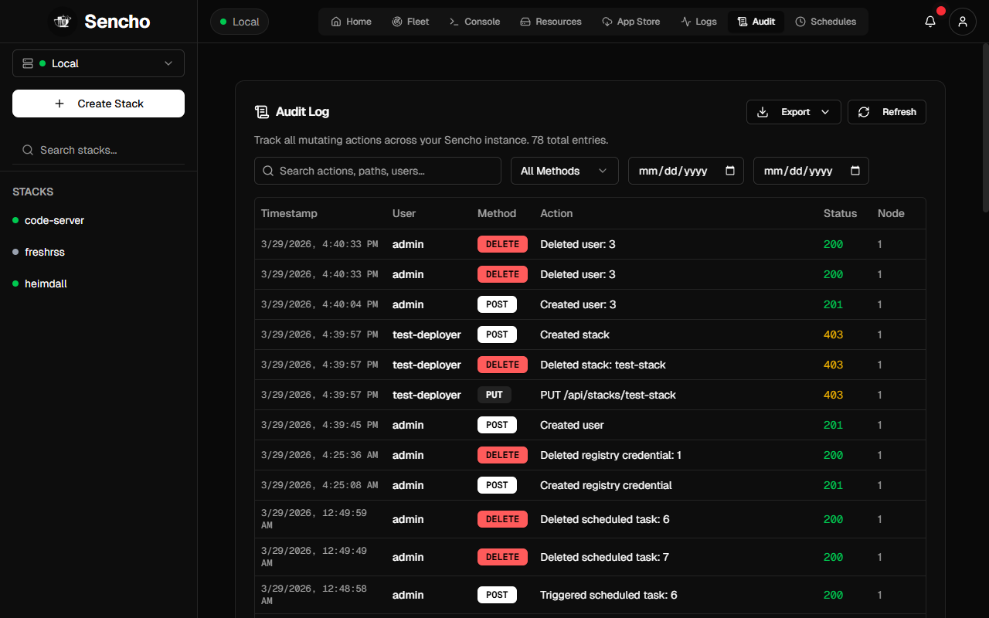Viewport: 989px width, 618px height.
Task: Open the notifications bell
Action: coord(930,22)
